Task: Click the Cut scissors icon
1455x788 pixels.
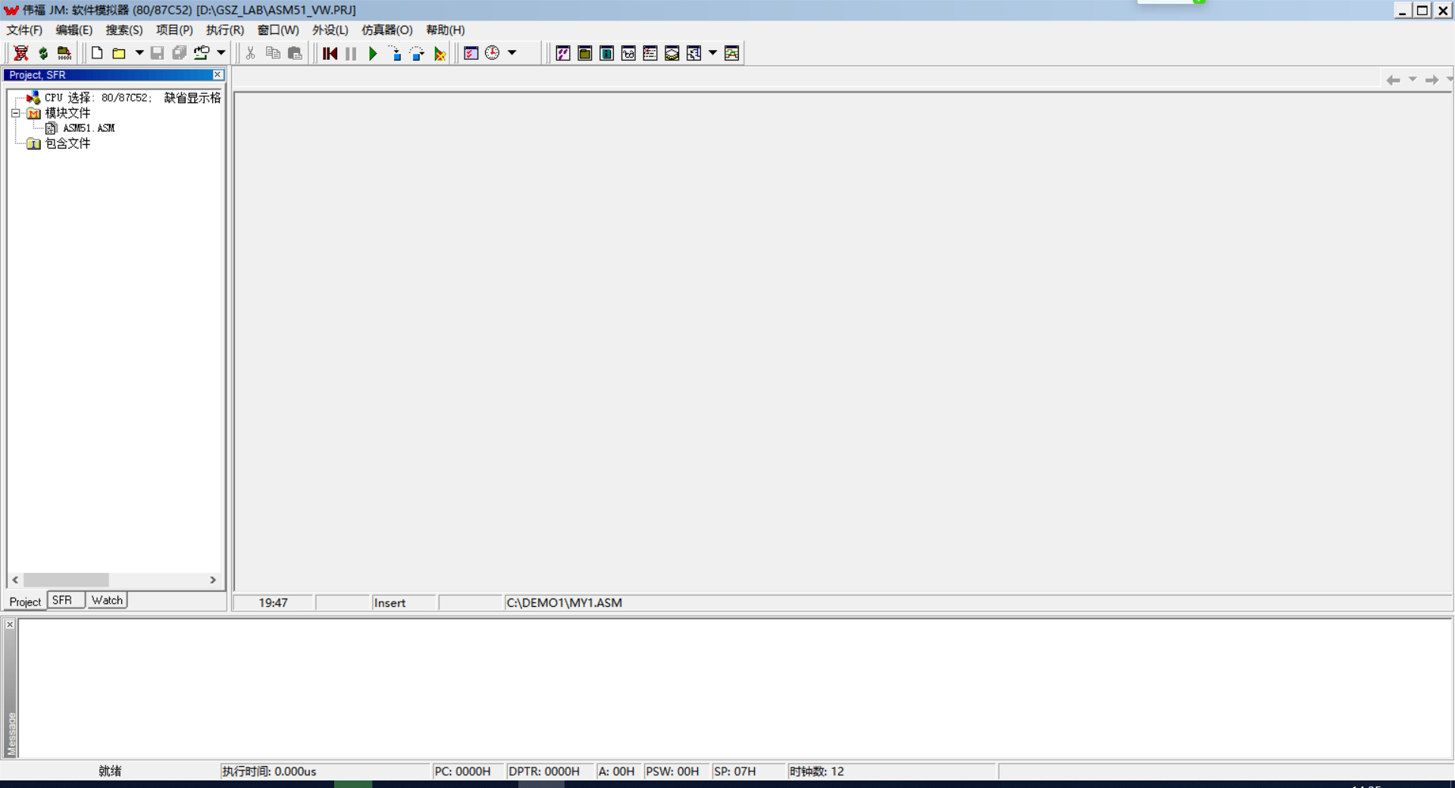Action: [x=251, y=53]
